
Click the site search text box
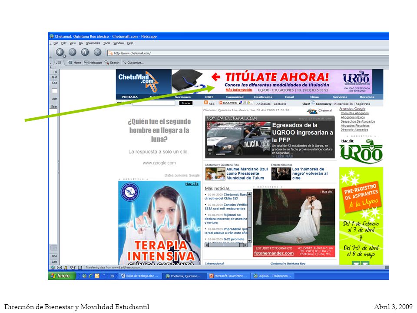pyautogui.click(x=154, y=103)
